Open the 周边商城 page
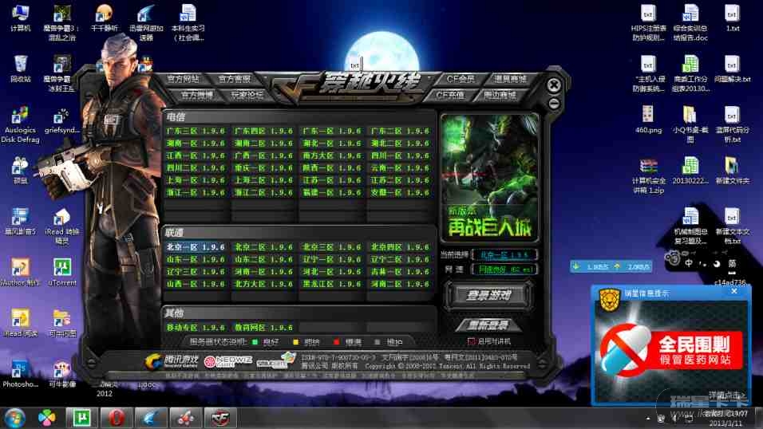763x429 pixels. click(500, 95)
